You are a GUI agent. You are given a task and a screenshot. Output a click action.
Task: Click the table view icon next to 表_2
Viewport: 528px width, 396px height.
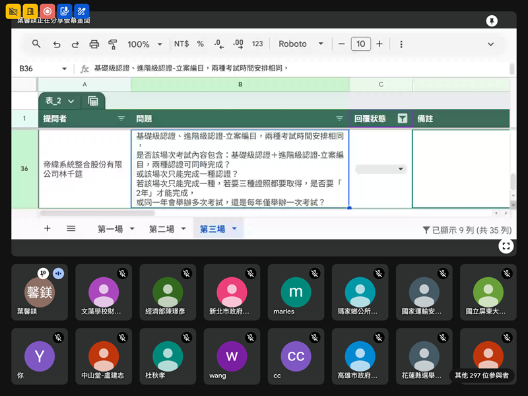[93, 101]
